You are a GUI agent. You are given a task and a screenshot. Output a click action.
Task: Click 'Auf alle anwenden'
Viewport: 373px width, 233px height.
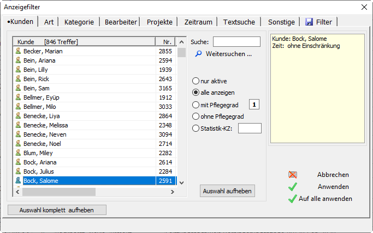(x=325, y=199)
